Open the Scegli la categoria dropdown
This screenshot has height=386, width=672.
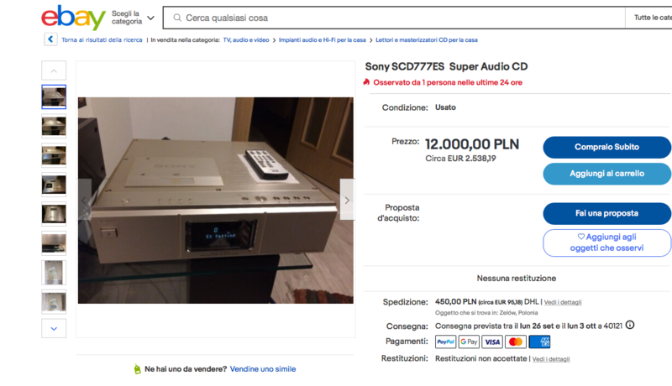133,18
